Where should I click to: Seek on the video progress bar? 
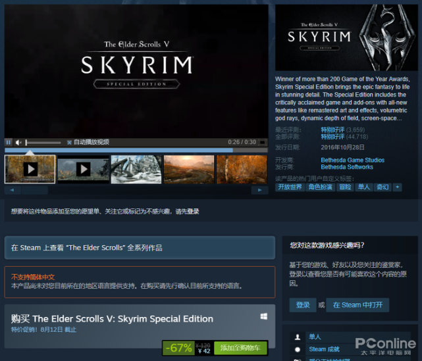coord(136,150)
